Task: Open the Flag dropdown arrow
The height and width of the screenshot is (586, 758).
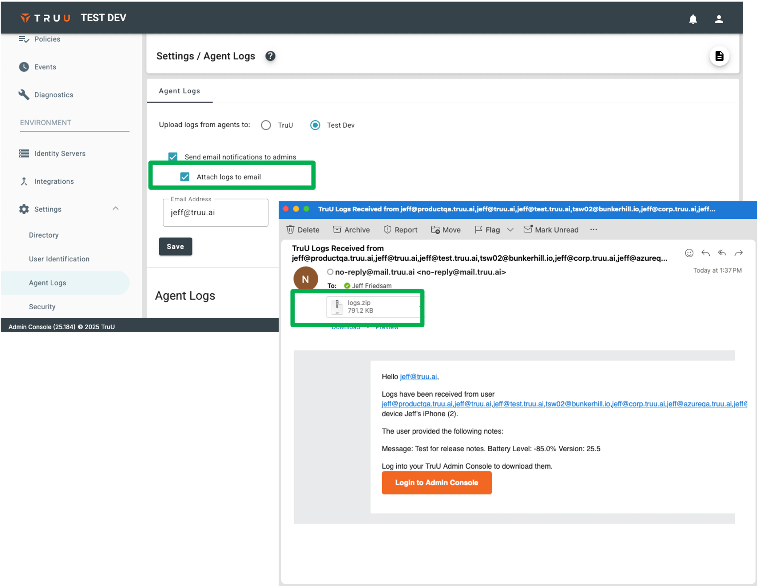Action: (510, 230)
